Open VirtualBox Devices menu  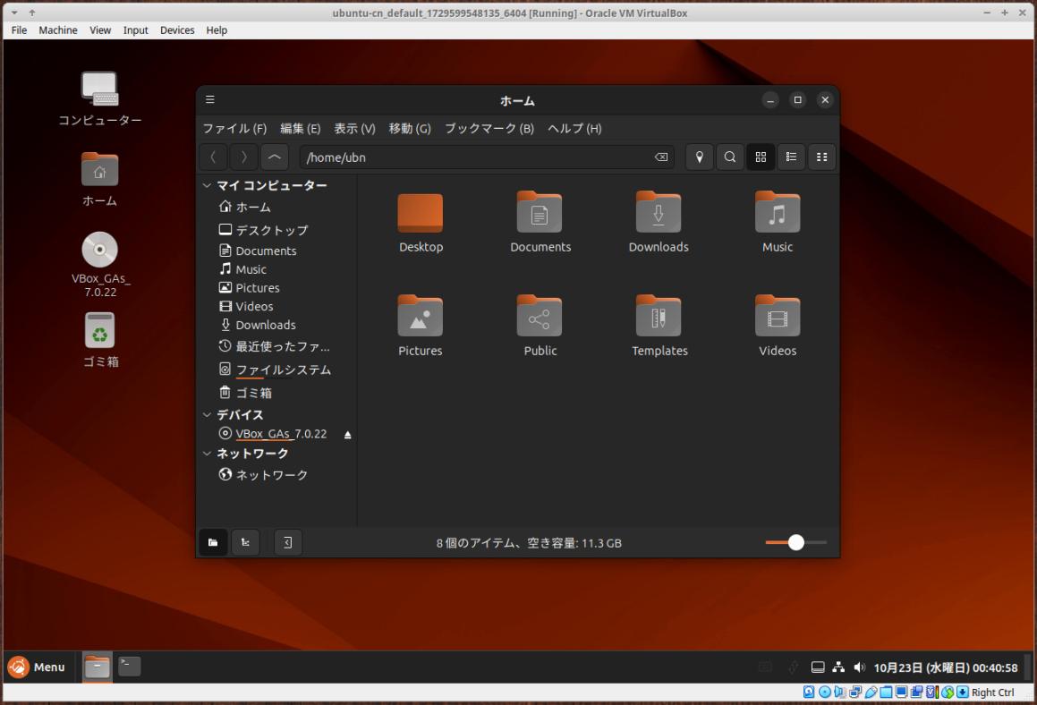[x=177, y=30]
